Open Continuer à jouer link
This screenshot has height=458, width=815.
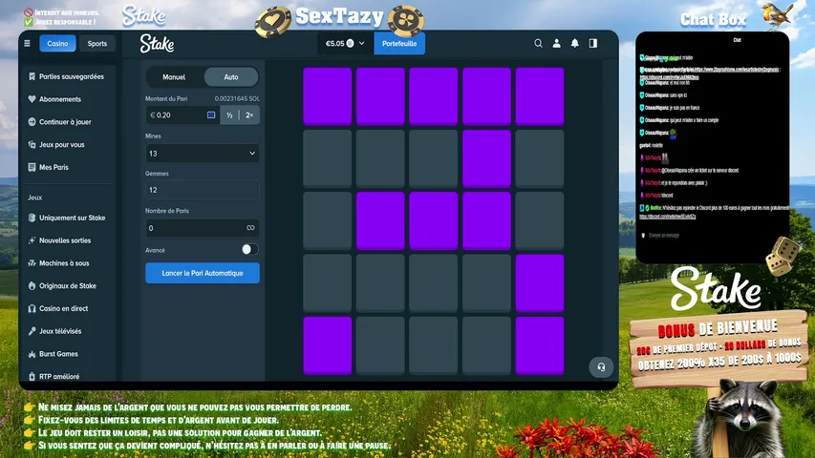point(67,122)
